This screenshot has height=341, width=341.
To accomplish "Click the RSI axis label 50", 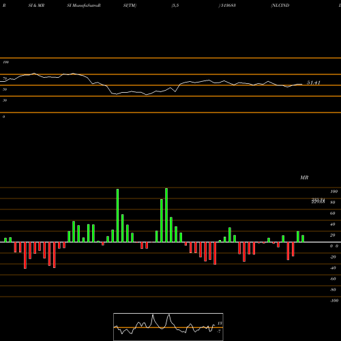I will tap(5, 89).
